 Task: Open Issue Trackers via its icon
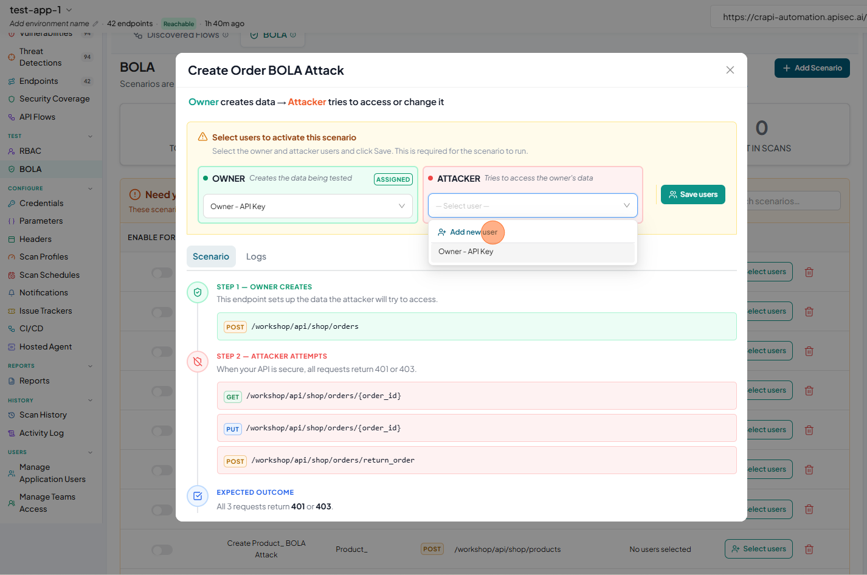point(11,311)
